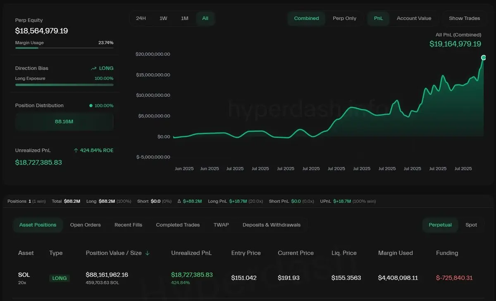The width and height of the screenshot is (496, 301).
Task: Select the 1M time range
Action: [185, 19]
